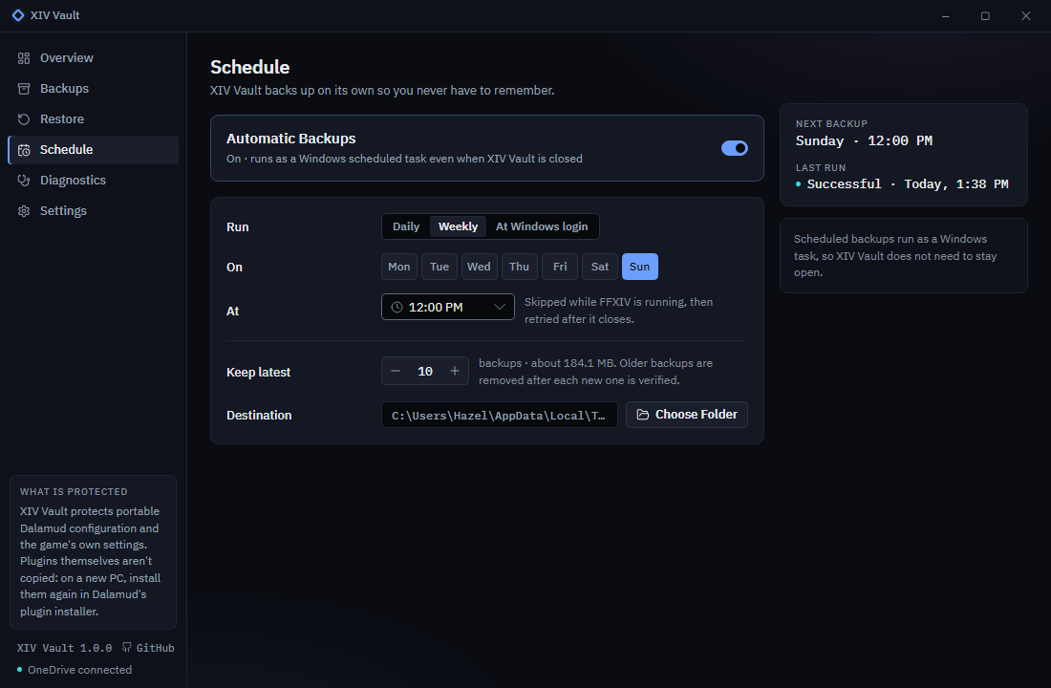Screen dimensions: 1051x688
Task: Open the GitHub link
Action: click(148, 648)
